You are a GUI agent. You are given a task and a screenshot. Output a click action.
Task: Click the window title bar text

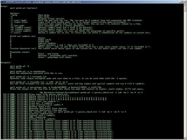tap(42, 2)
